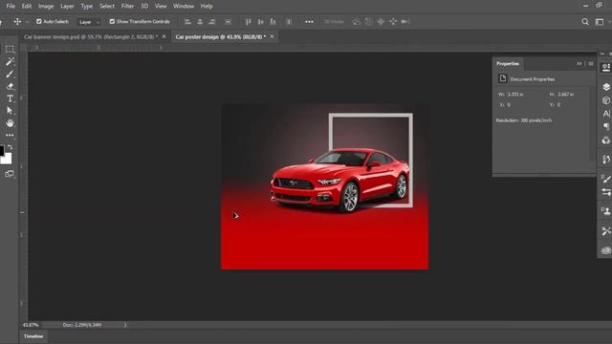Change screen mode at toolbar bottom

[10, 174]
